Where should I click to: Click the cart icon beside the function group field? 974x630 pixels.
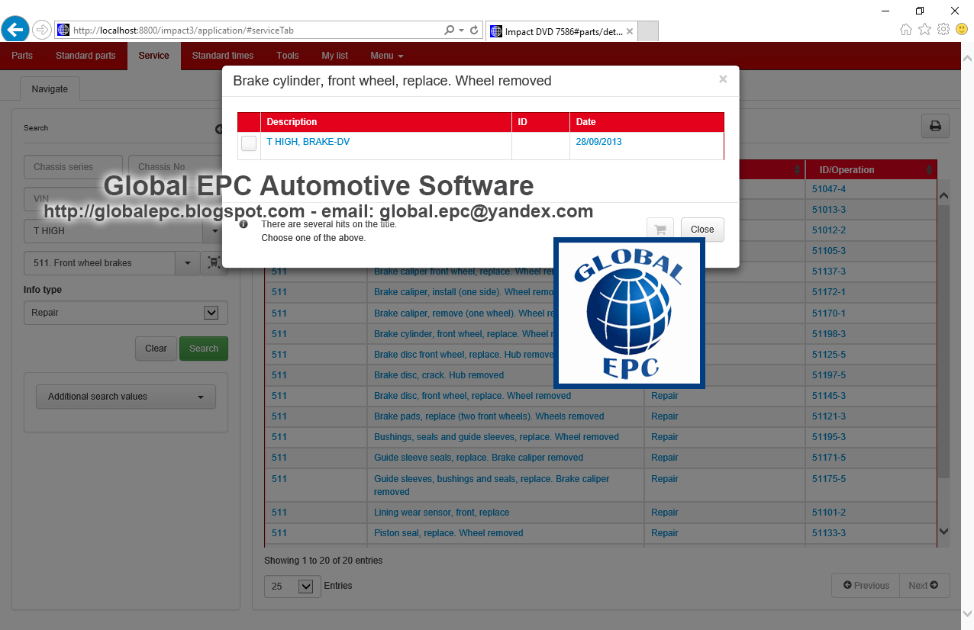point(216,262)
